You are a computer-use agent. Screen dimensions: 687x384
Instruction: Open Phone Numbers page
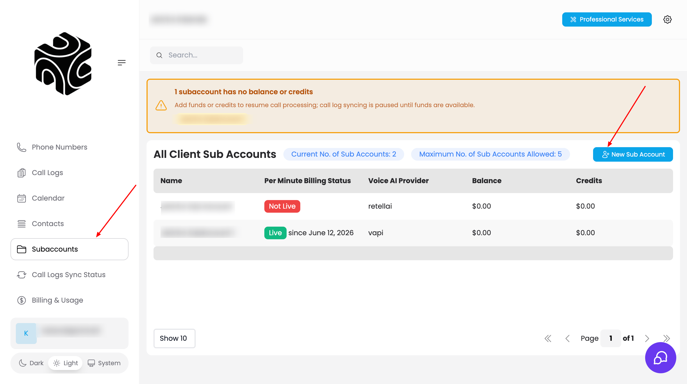(x=70, y=147)
